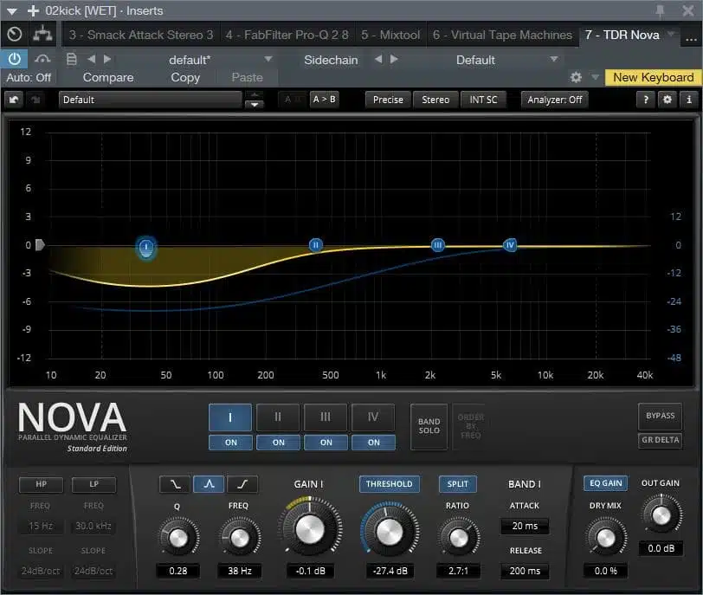The image size is (703, 595).
Task: Toggle band II ON switch
Action: click(x=278, y=443)
